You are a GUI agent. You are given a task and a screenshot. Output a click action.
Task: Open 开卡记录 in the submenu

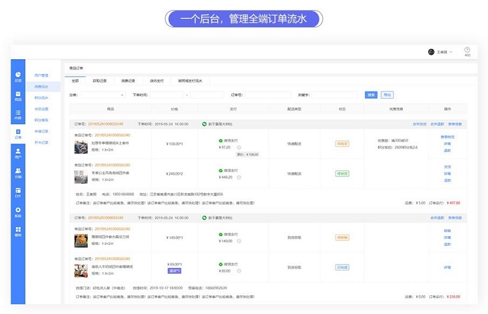tap(42, 143)
